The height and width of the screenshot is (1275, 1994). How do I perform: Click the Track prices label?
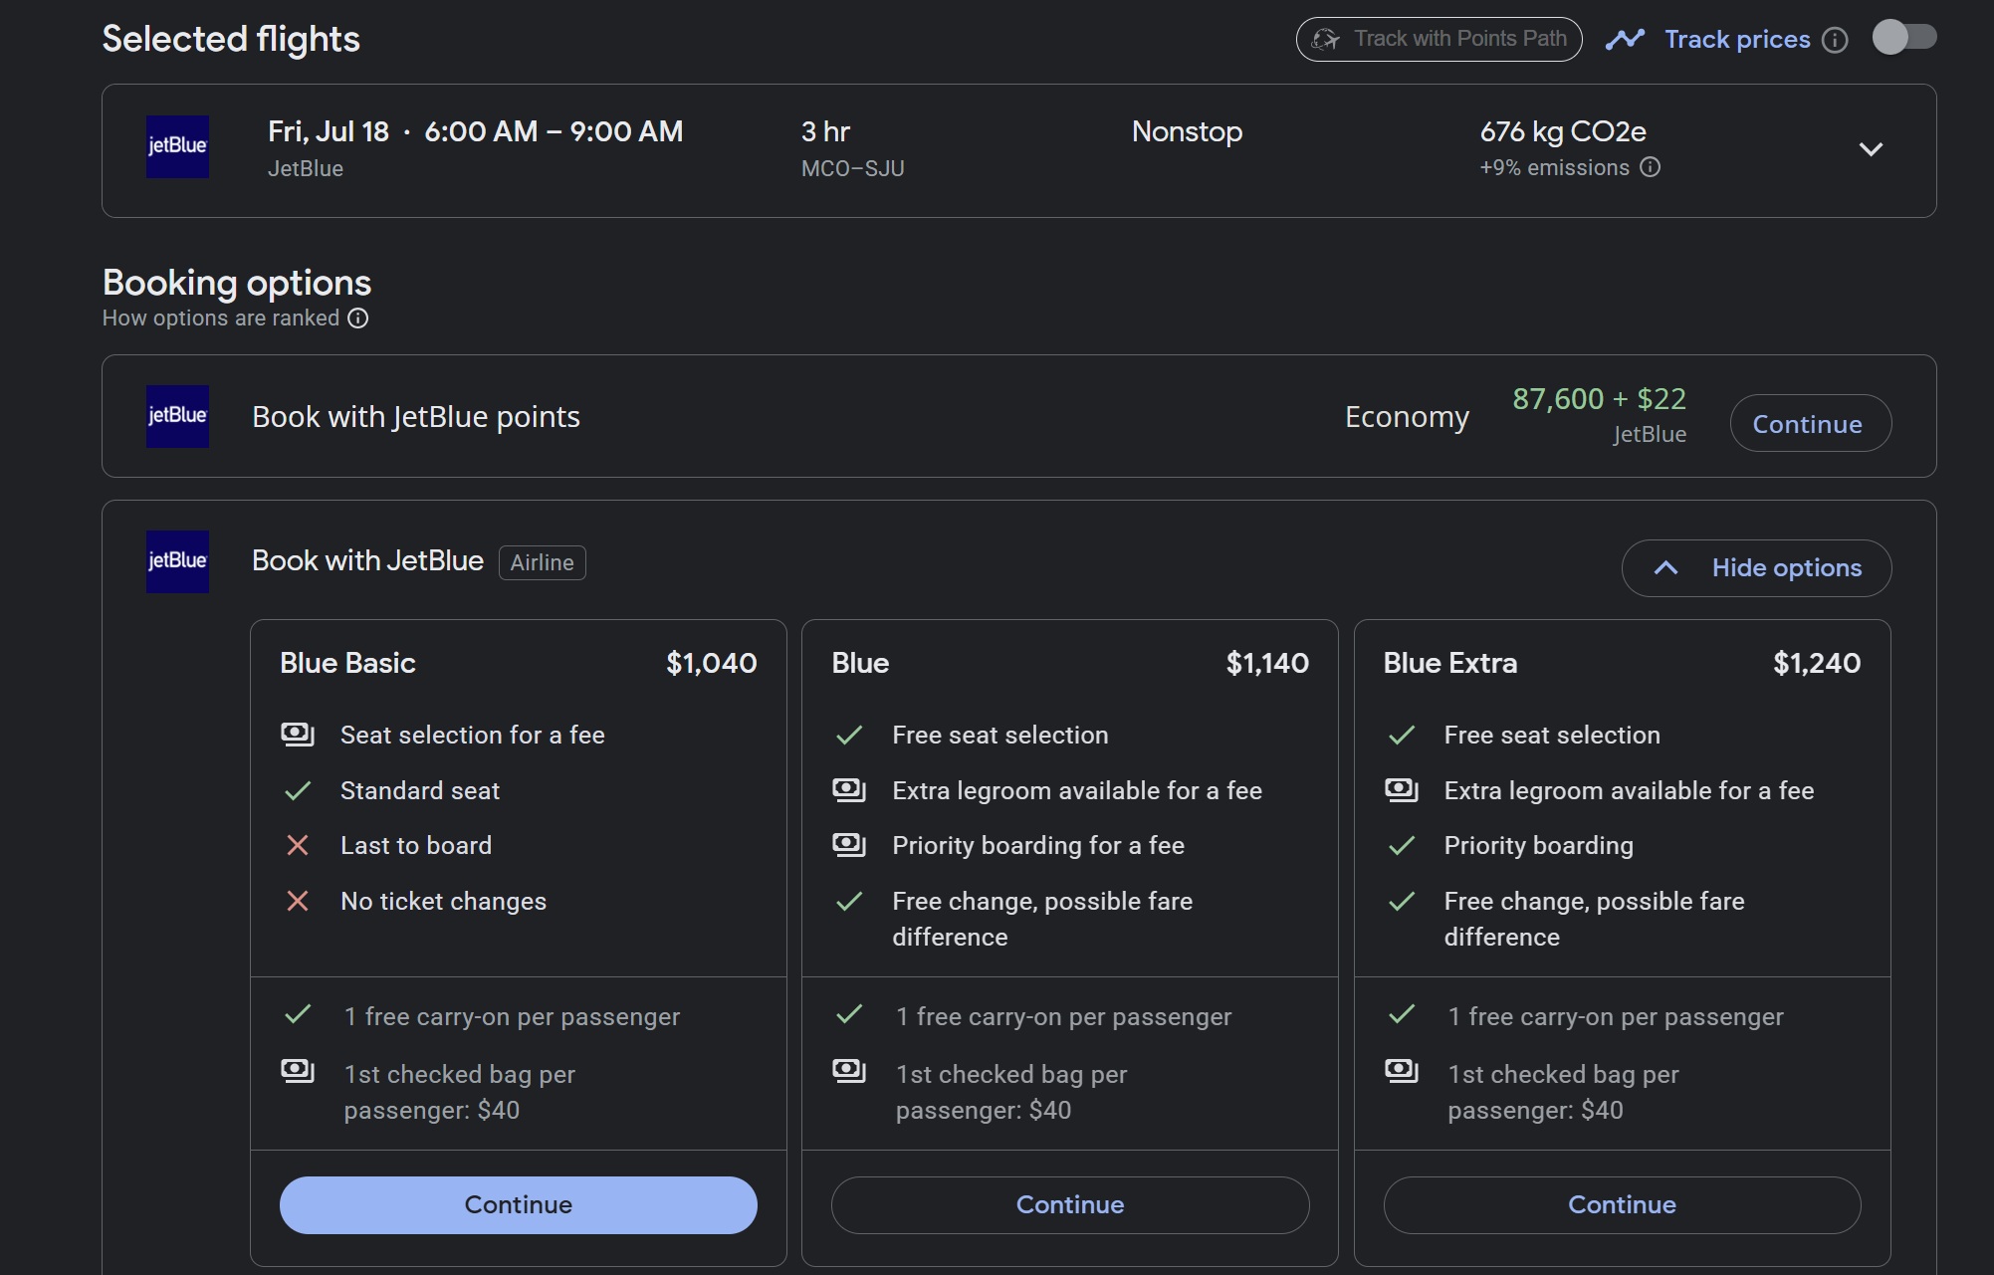[1737, 39]
